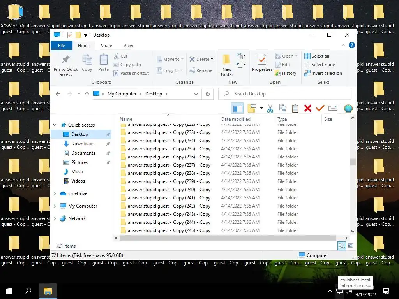Switch to the Share ribbon tab
This screenshot has width=399, height=299.
pyautogui.click(x=106, y=46)
